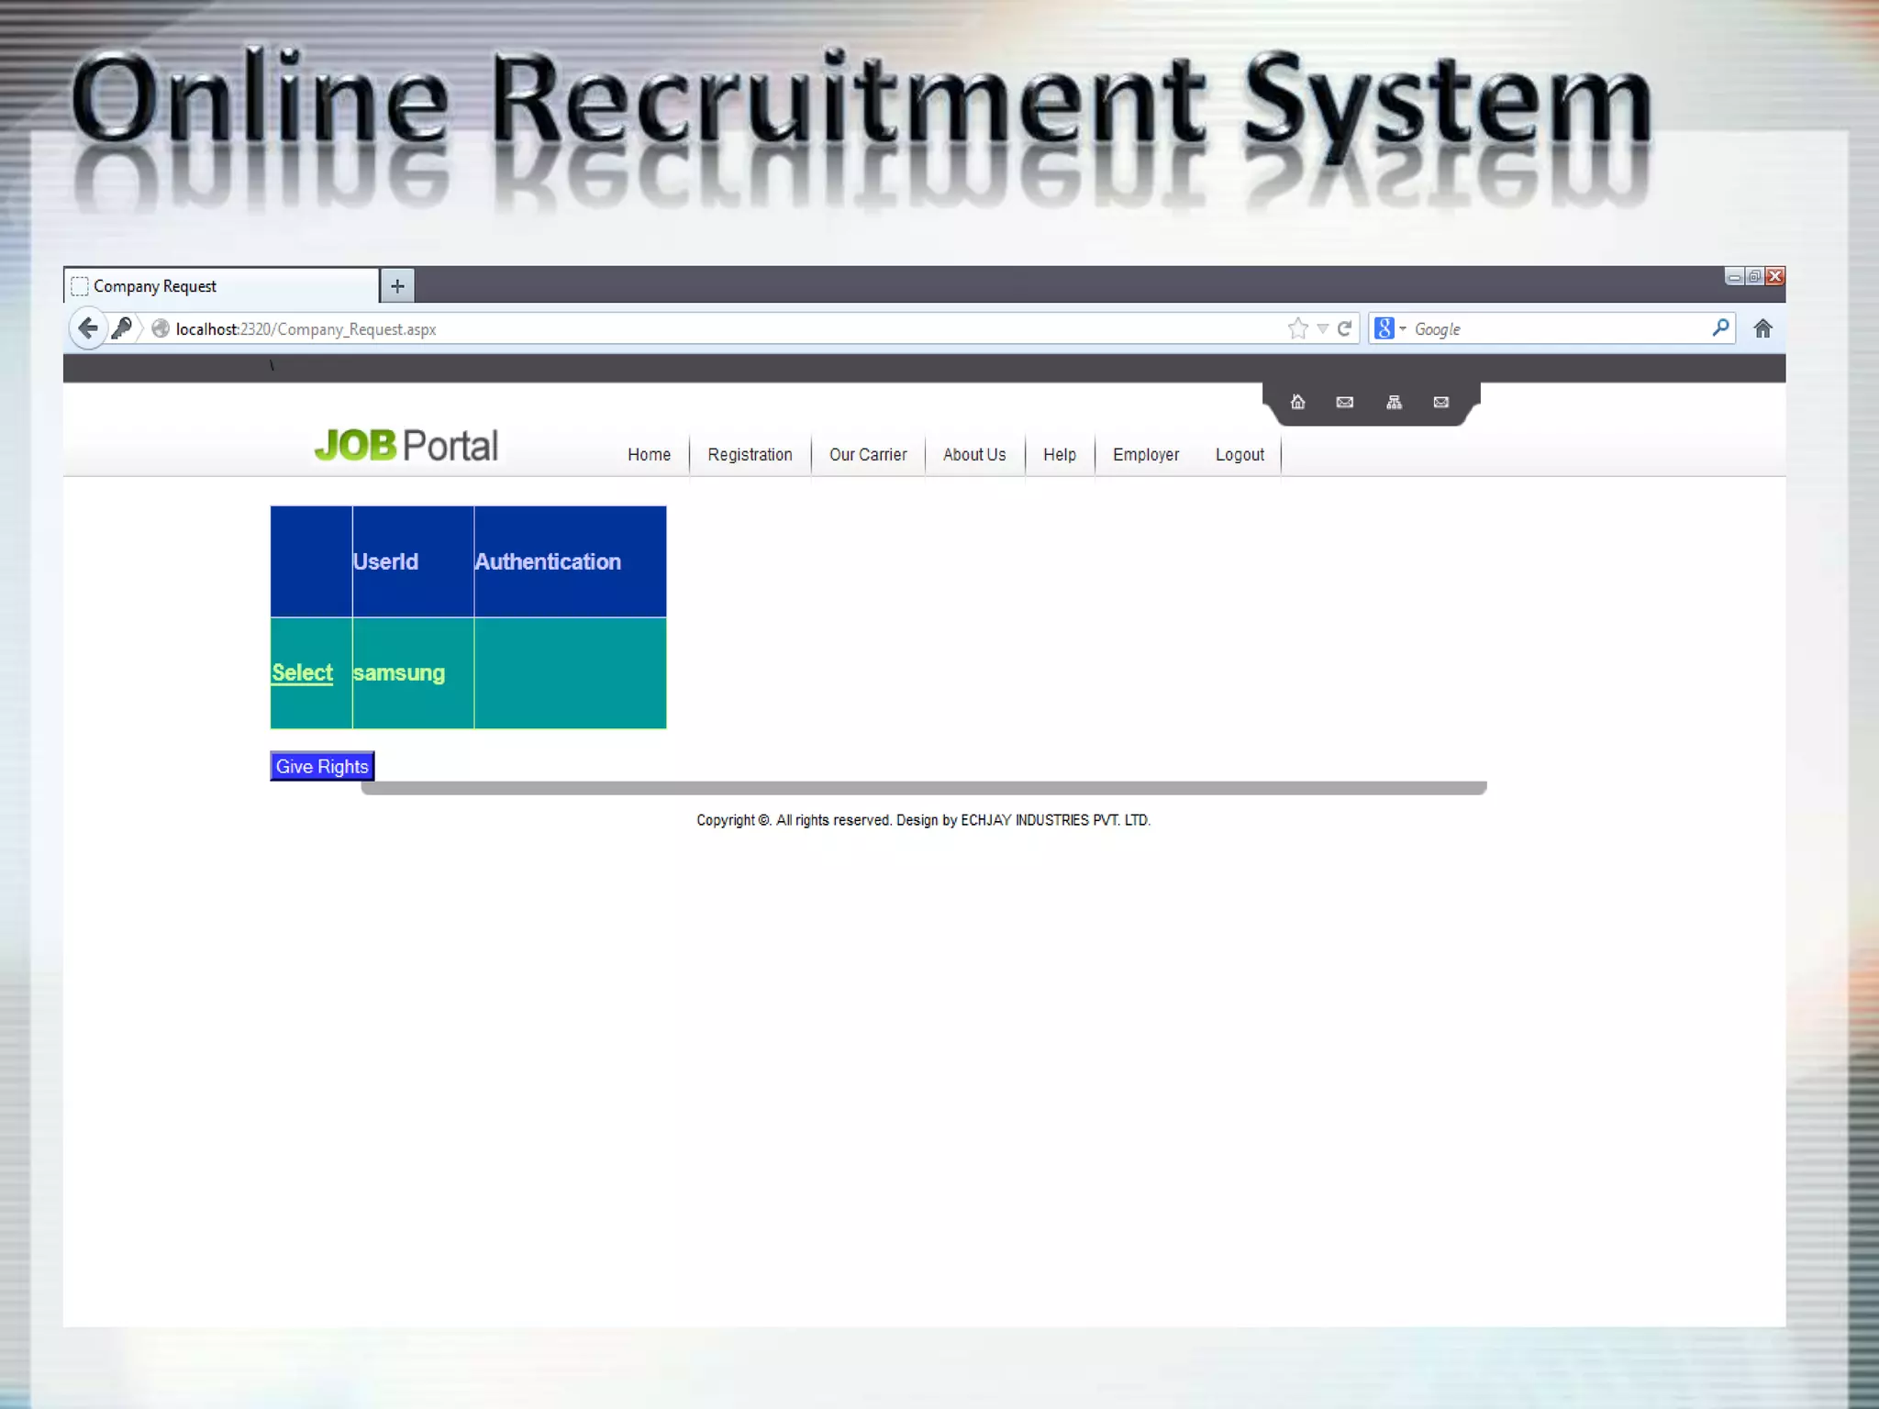Reload the page with refresh icon
Image resolution: width=1879 pixels, height=1409 pixels.
1345,328
